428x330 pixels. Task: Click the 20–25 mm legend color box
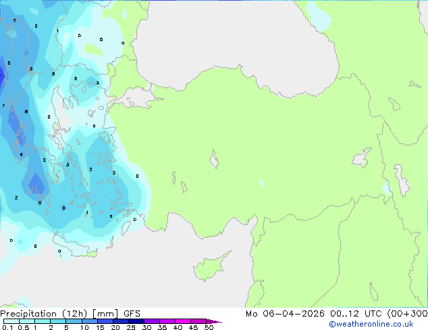[120, 321]
